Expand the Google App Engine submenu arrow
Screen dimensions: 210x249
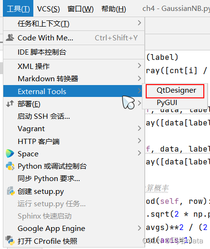tap(140, 228)
